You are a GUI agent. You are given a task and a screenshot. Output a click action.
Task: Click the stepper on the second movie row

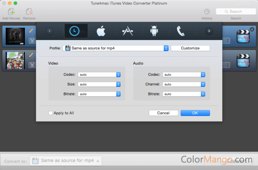pos(228,65)
